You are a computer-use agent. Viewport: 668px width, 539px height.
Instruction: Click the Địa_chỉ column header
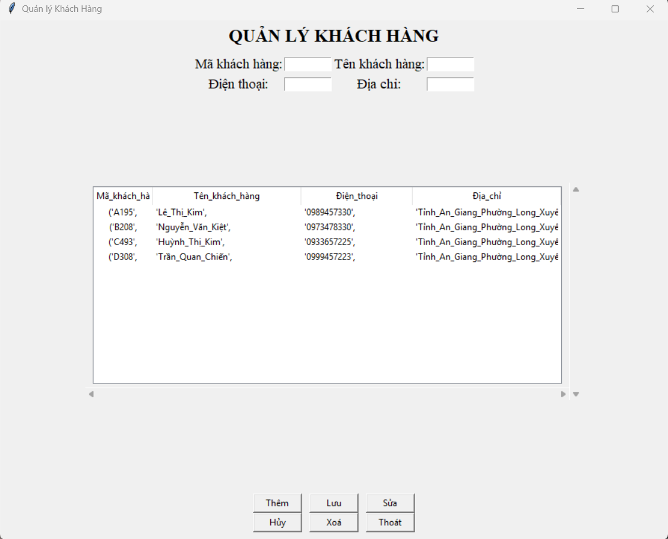(486, 196)
